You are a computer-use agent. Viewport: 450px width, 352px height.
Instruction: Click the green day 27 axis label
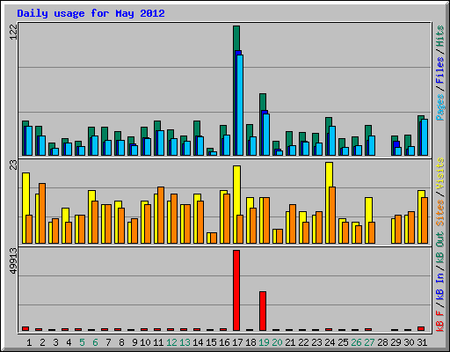click(369, 342)
